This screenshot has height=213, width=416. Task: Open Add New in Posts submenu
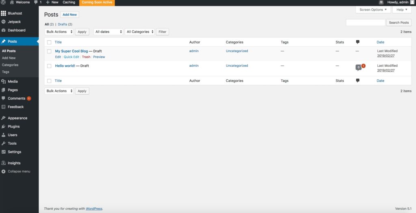9,58
